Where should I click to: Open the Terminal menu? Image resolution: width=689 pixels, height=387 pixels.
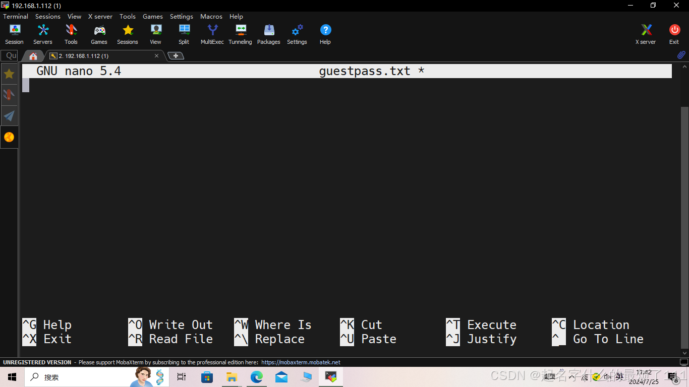click(x=16, y=16)
